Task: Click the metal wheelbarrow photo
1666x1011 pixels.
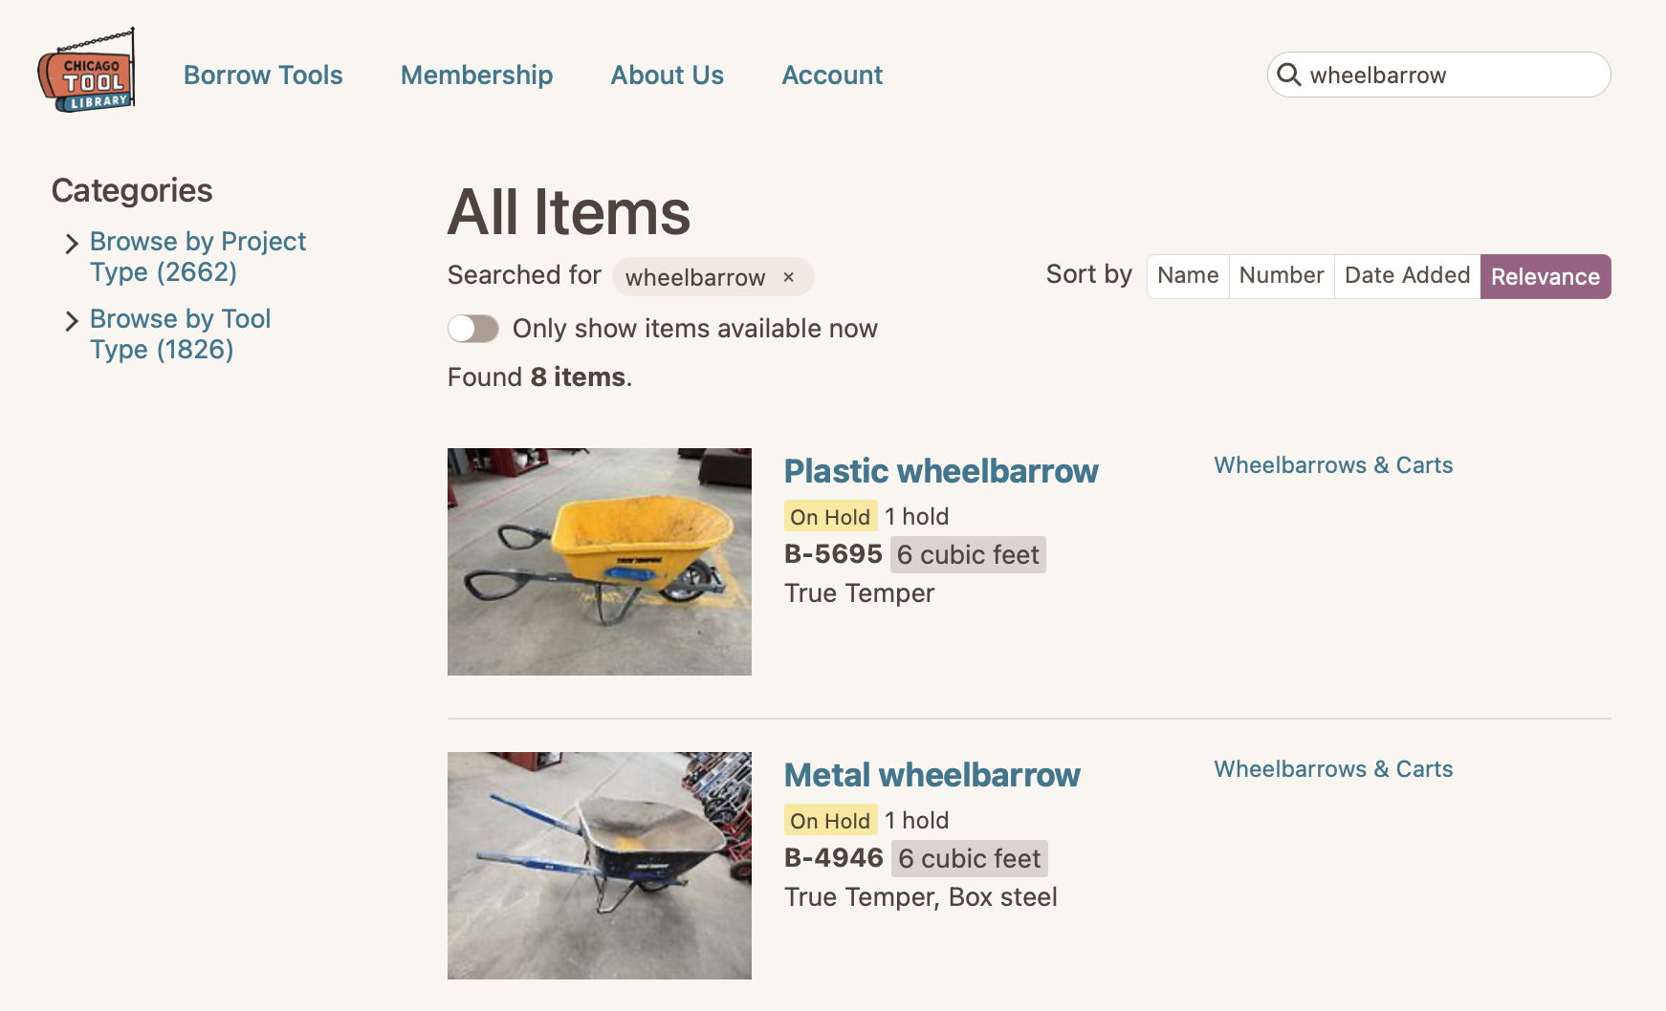Action: coord(600,866)
